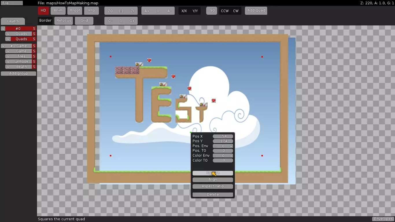
Task: Click the file path "maps/HowToMapMaking.map"
Action: [x=72, y=3]
